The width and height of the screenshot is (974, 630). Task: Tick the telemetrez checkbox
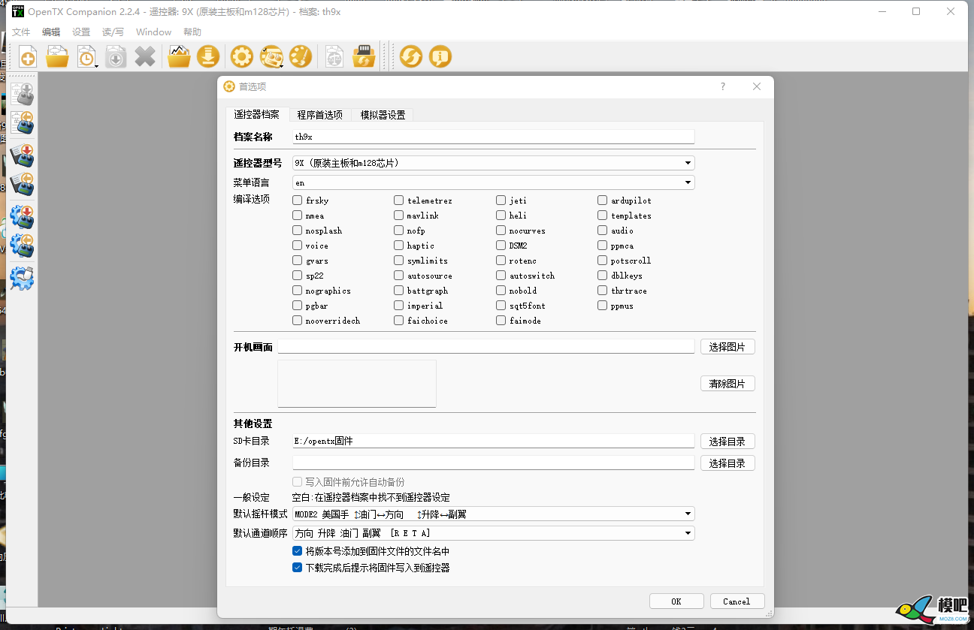point(399,200)
